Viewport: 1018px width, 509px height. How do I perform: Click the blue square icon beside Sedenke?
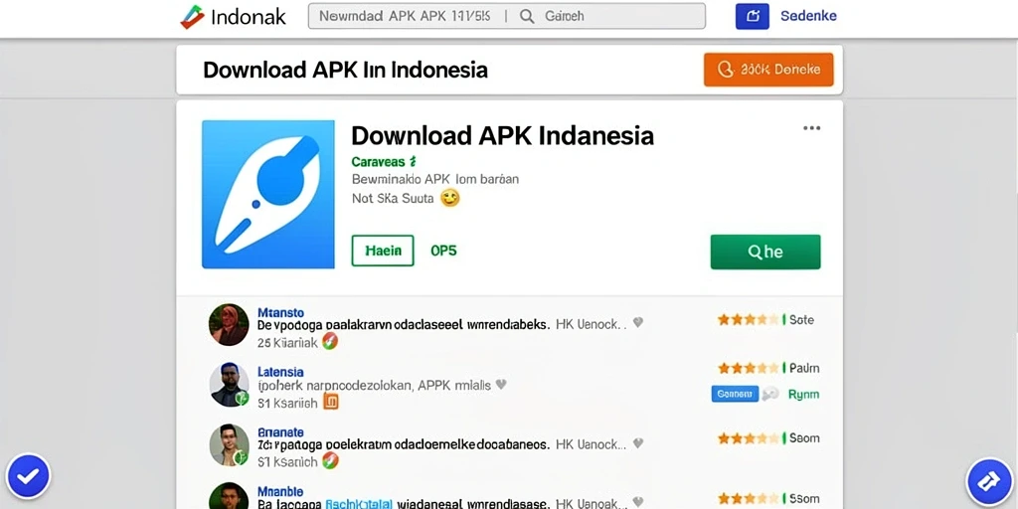[x=752, y=16]
